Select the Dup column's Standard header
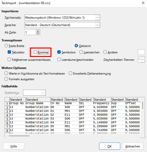This screenshot has width=147, height=152. [x=118, y=100]
